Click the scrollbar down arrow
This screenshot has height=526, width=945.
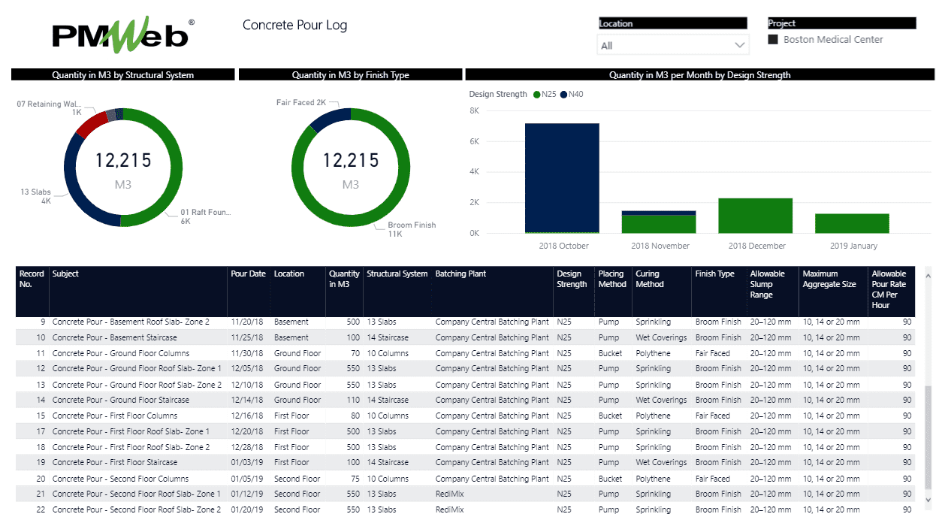(928, 499)
